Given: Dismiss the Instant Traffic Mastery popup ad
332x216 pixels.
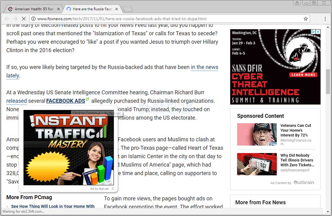Looking at the screenshot, I should [x=113, y=188].
